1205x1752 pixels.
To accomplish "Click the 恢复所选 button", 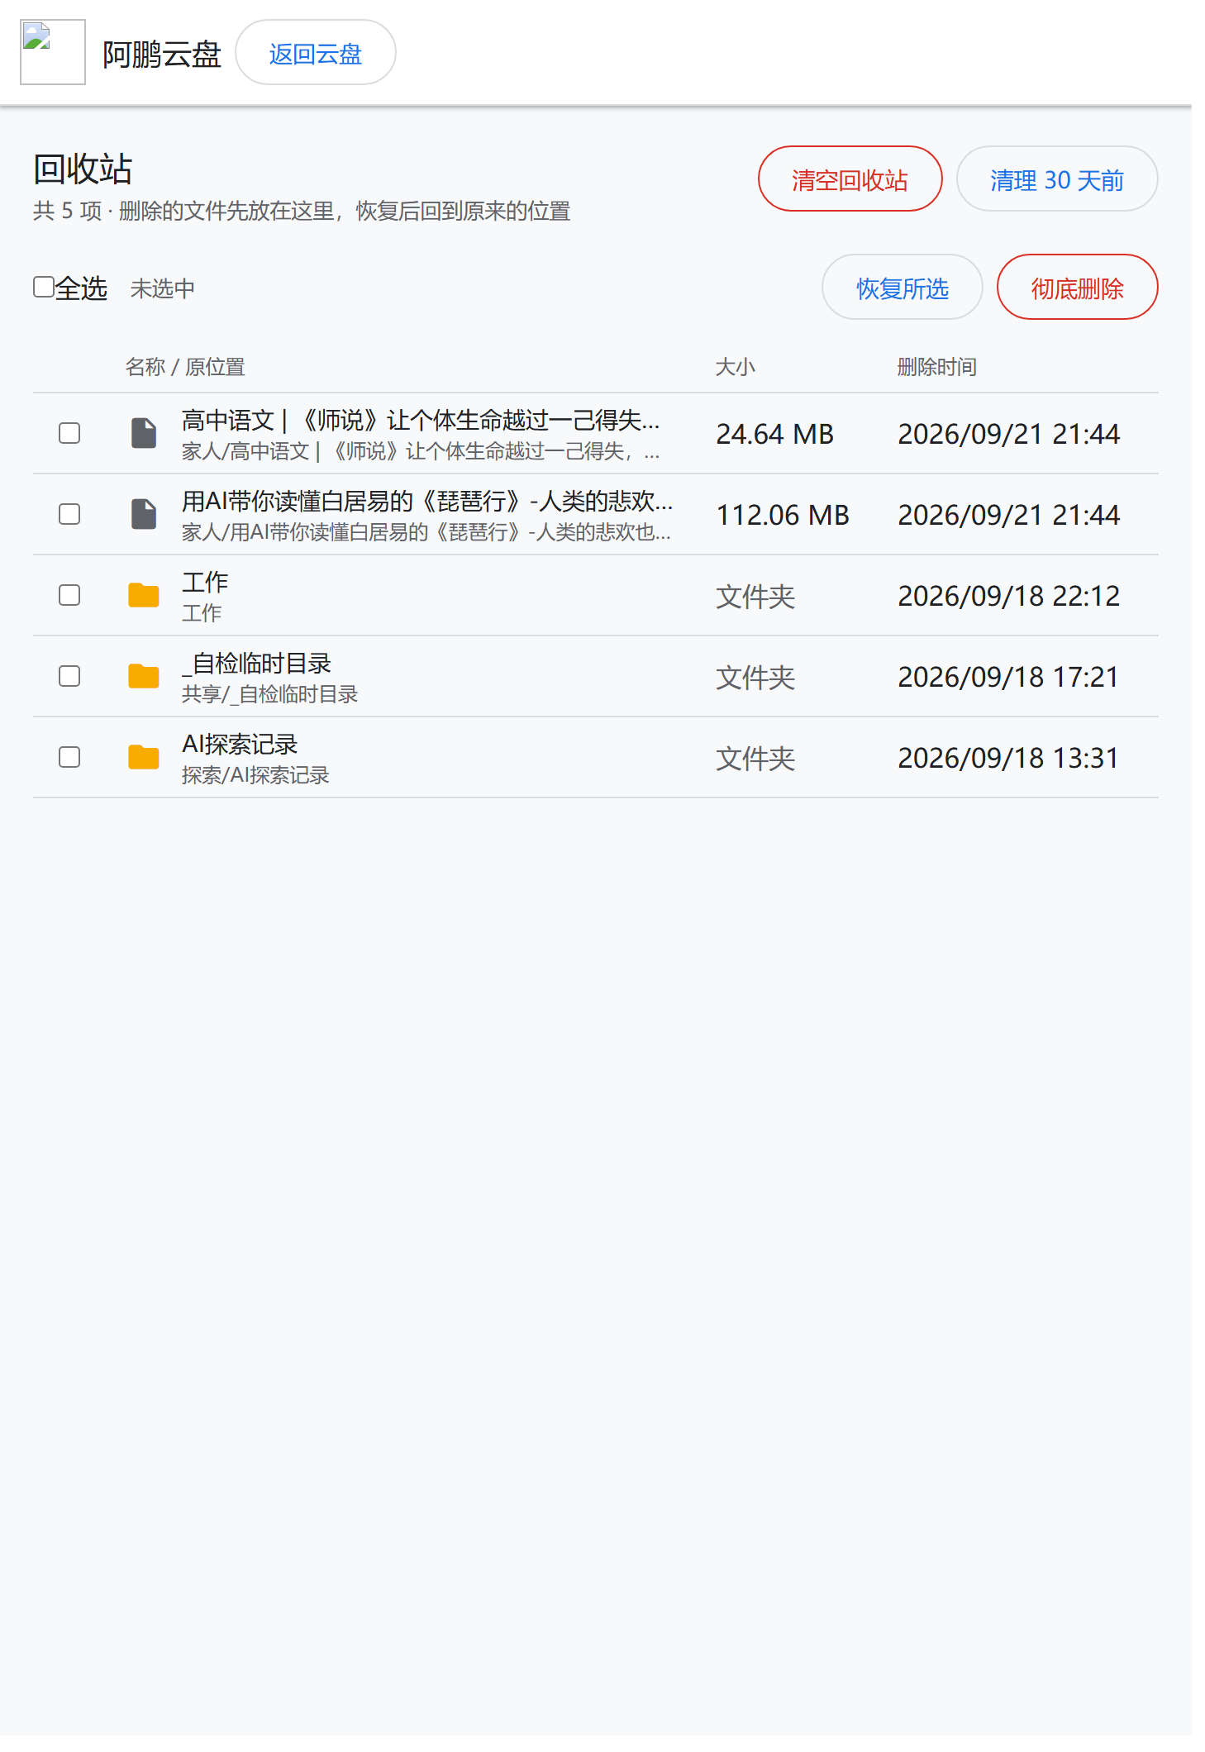I will (903, 287).
